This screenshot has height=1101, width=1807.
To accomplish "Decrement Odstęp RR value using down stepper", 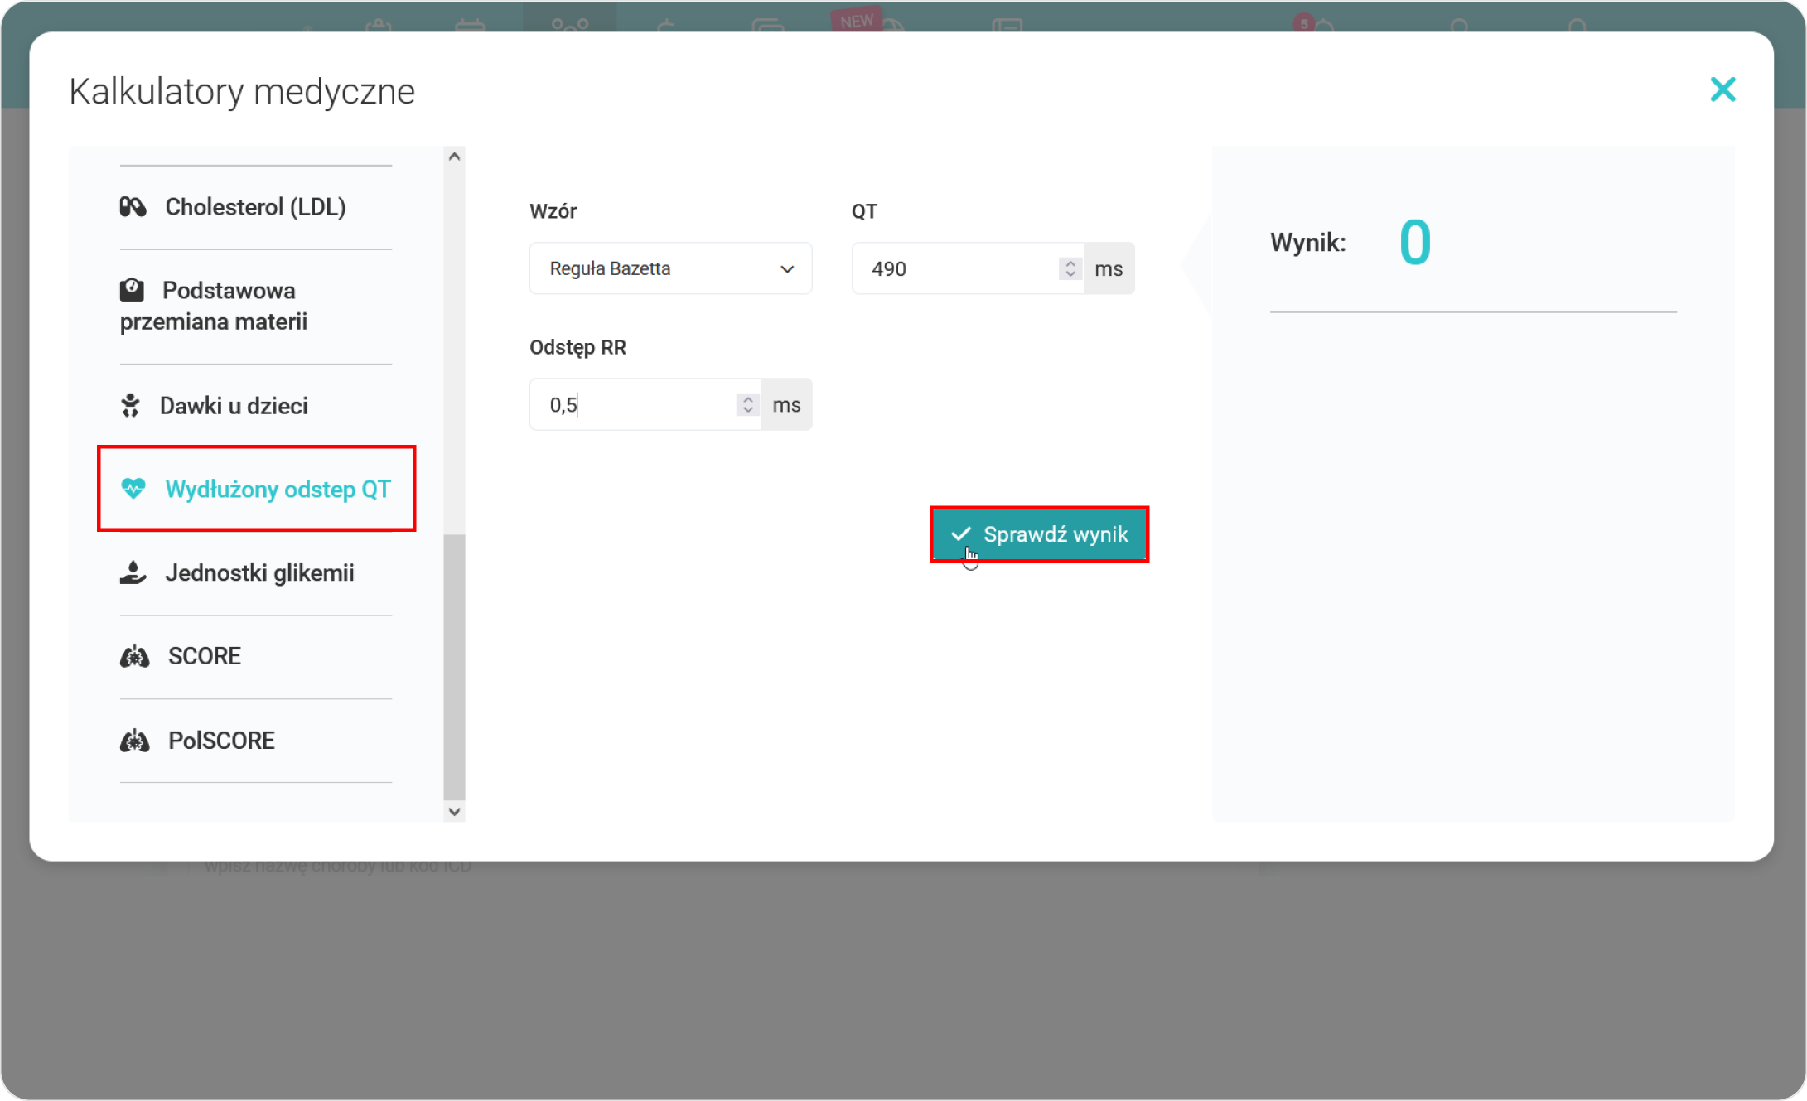I will click(x=747, y=409).
